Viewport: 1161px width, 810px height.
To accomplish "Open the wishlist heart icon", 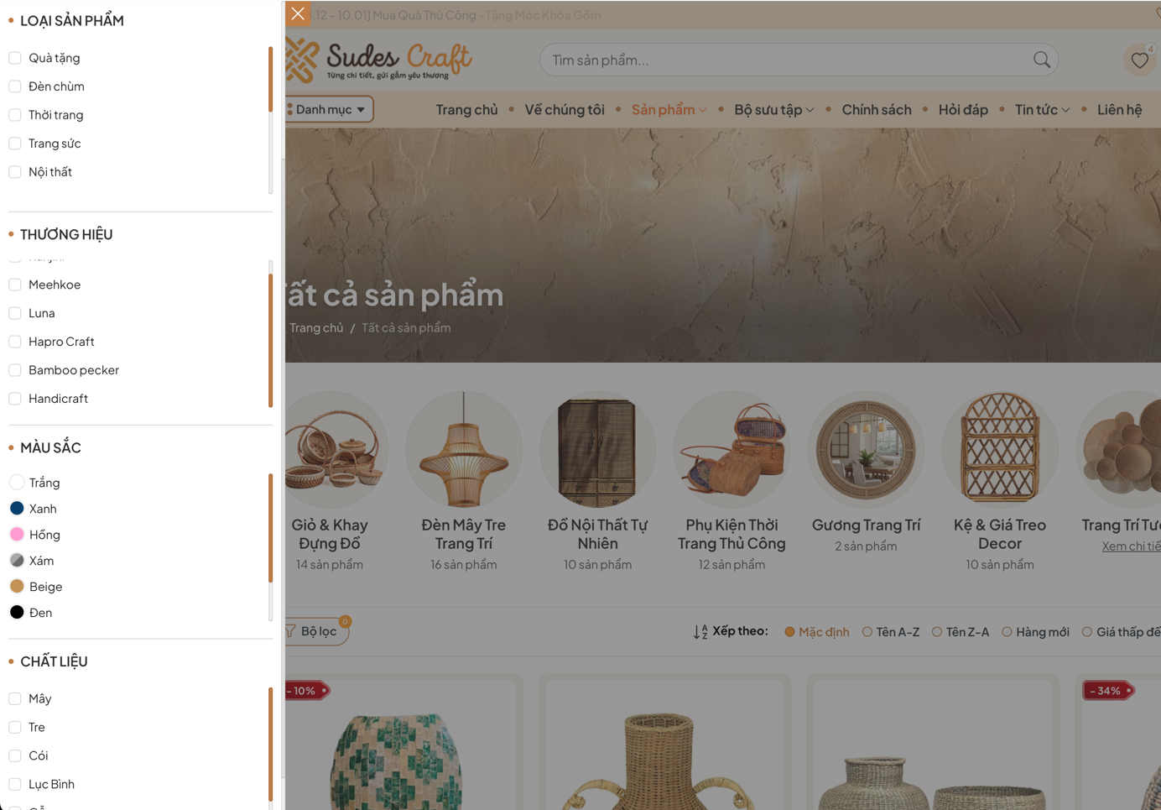I will pos(1139,60).
